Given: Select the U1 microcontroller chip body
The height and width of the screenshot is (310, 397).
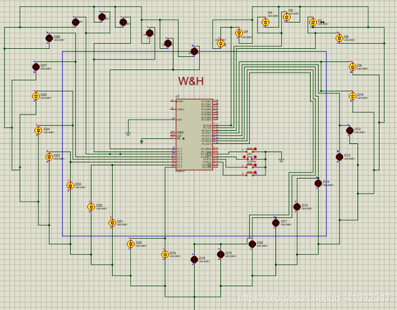Looking at the screenshot, I should click(x=194, y=135).
